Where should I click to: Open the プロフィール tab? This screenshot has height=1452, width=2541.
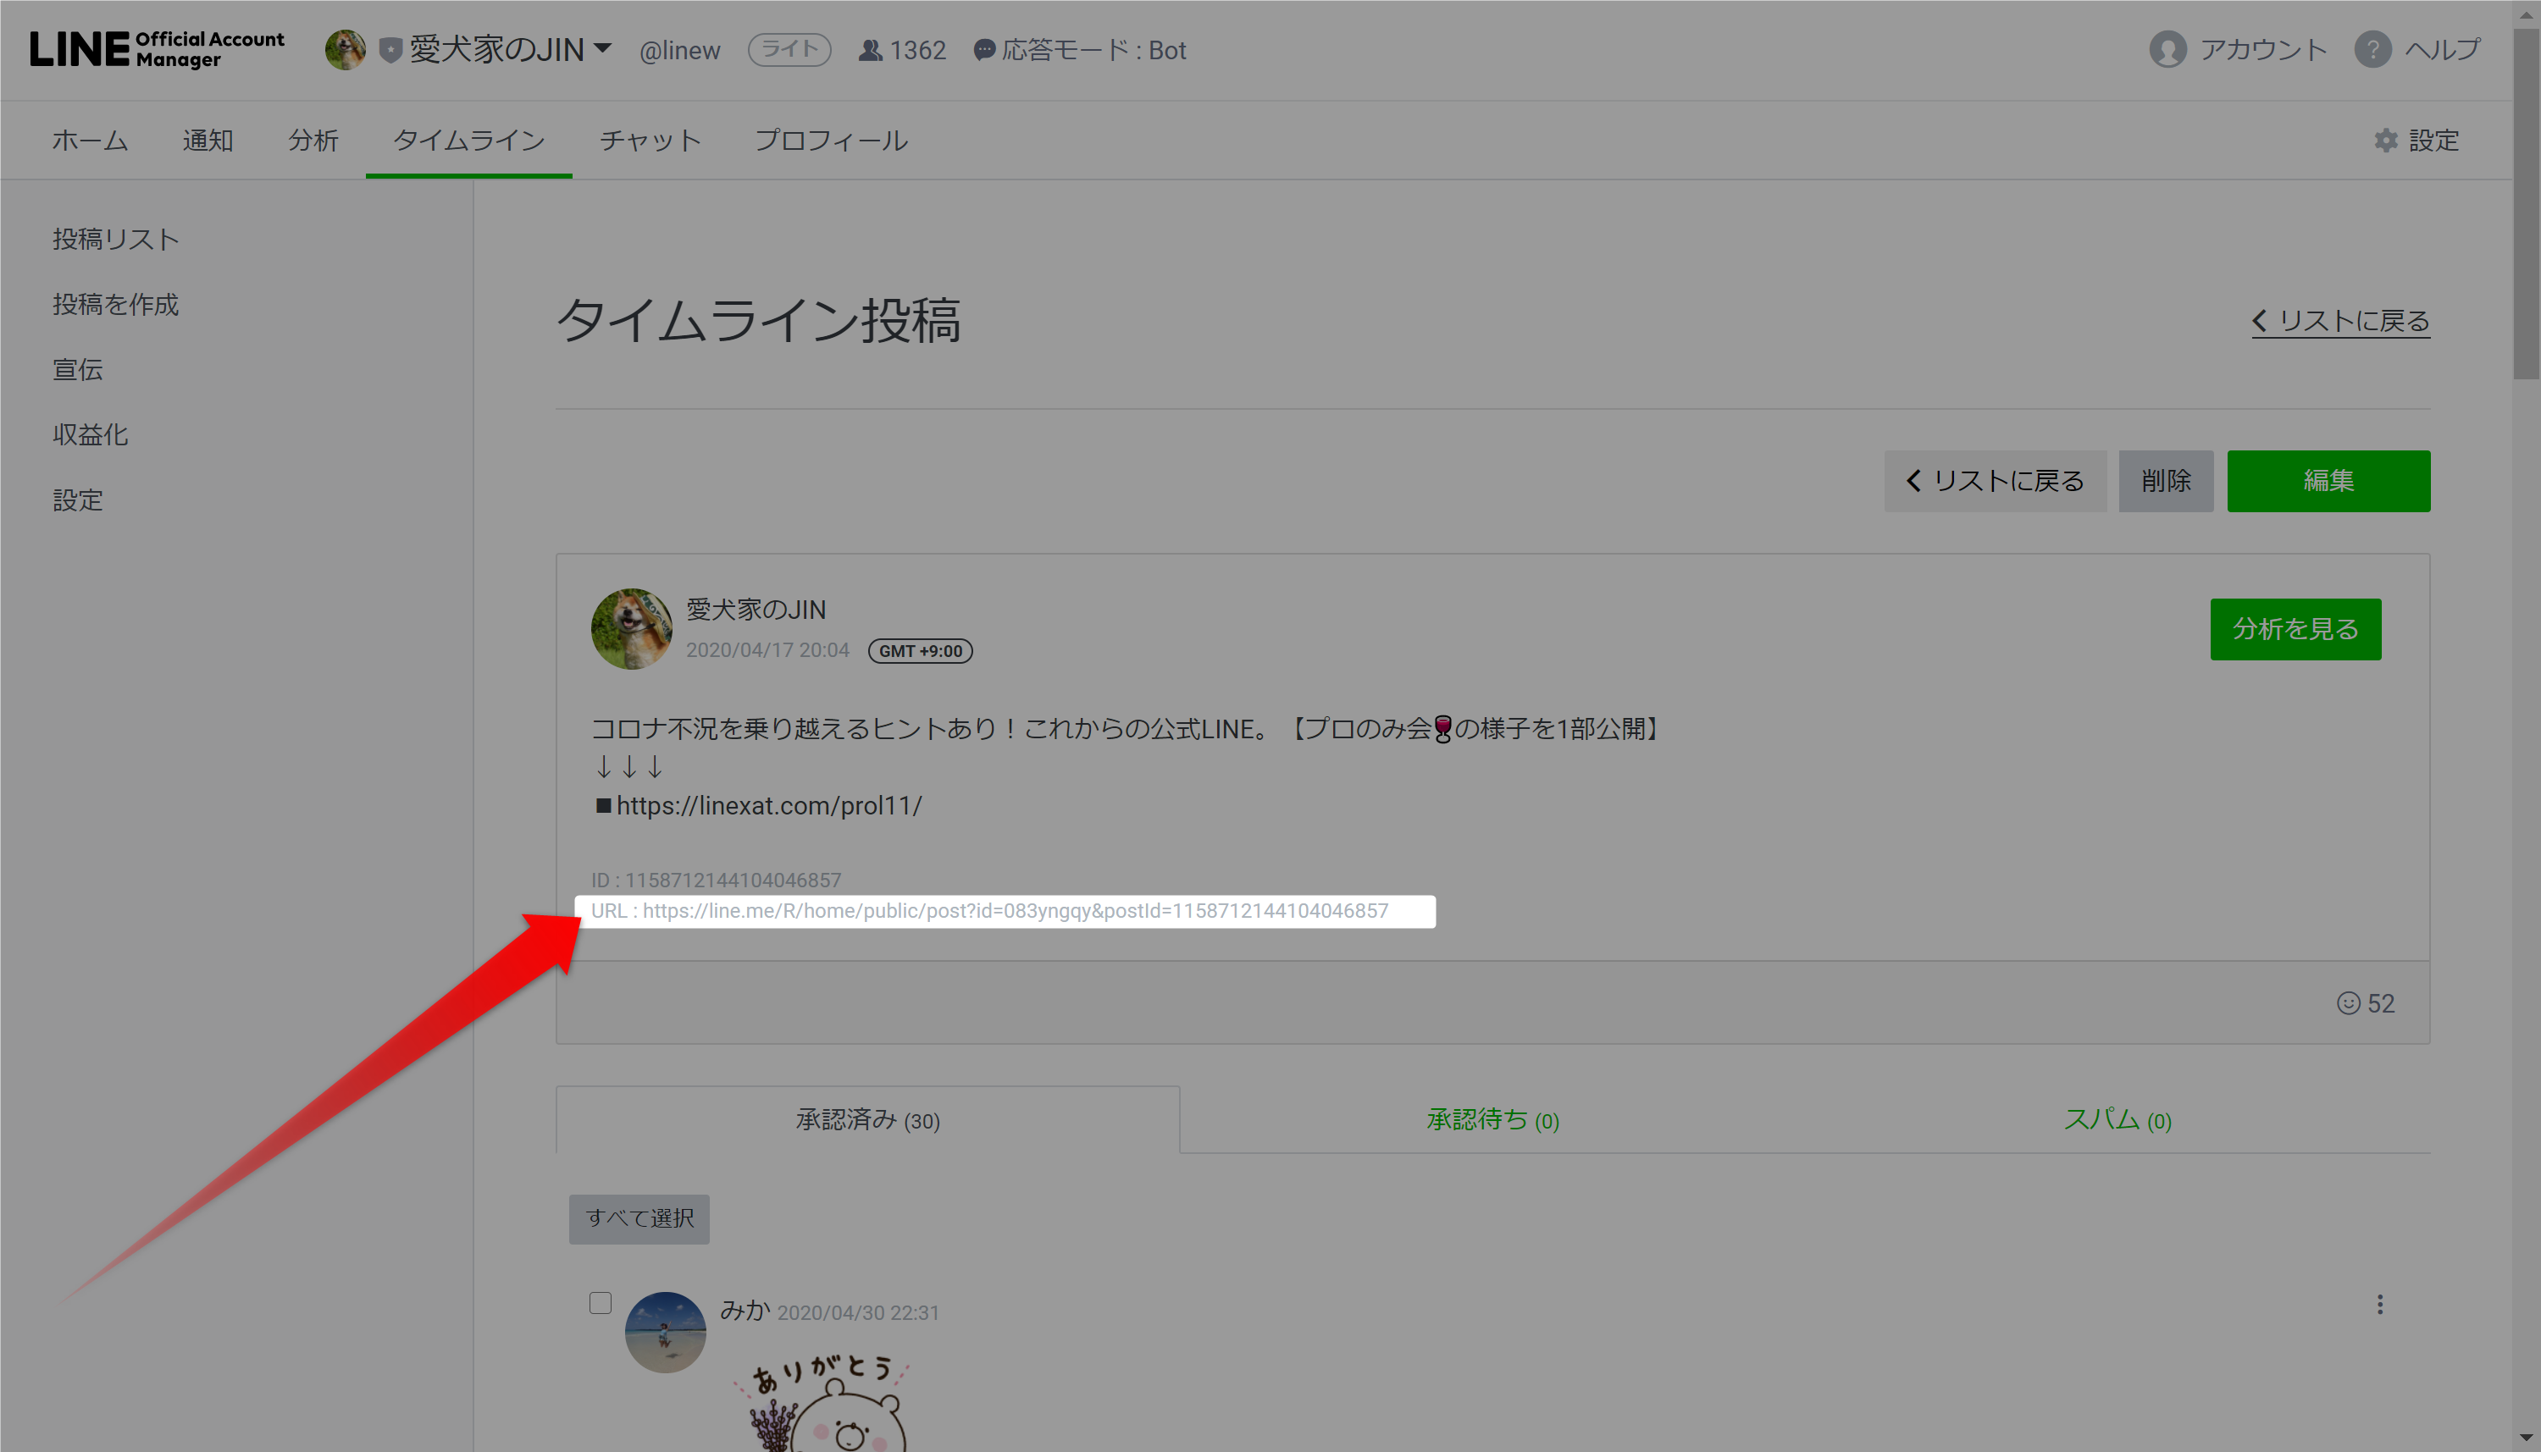point(831,141)
